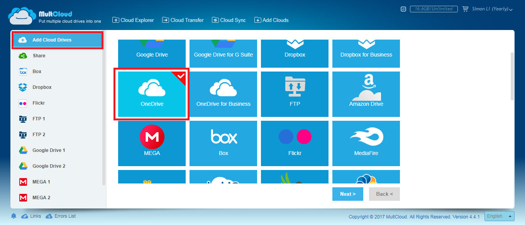The height and width of the screenshot is (225, 525).
Task: Click the Cloud Sync tab icon
Action: pos(215,20)
